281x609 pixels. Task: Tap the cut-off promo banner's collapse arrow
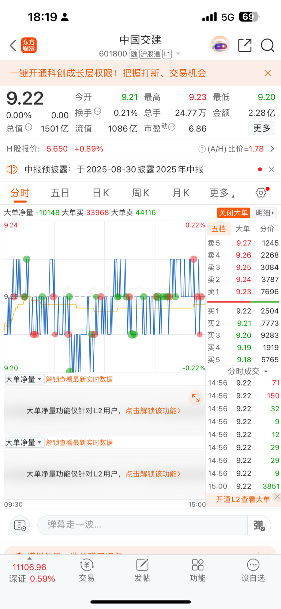[x=266, y=553]
